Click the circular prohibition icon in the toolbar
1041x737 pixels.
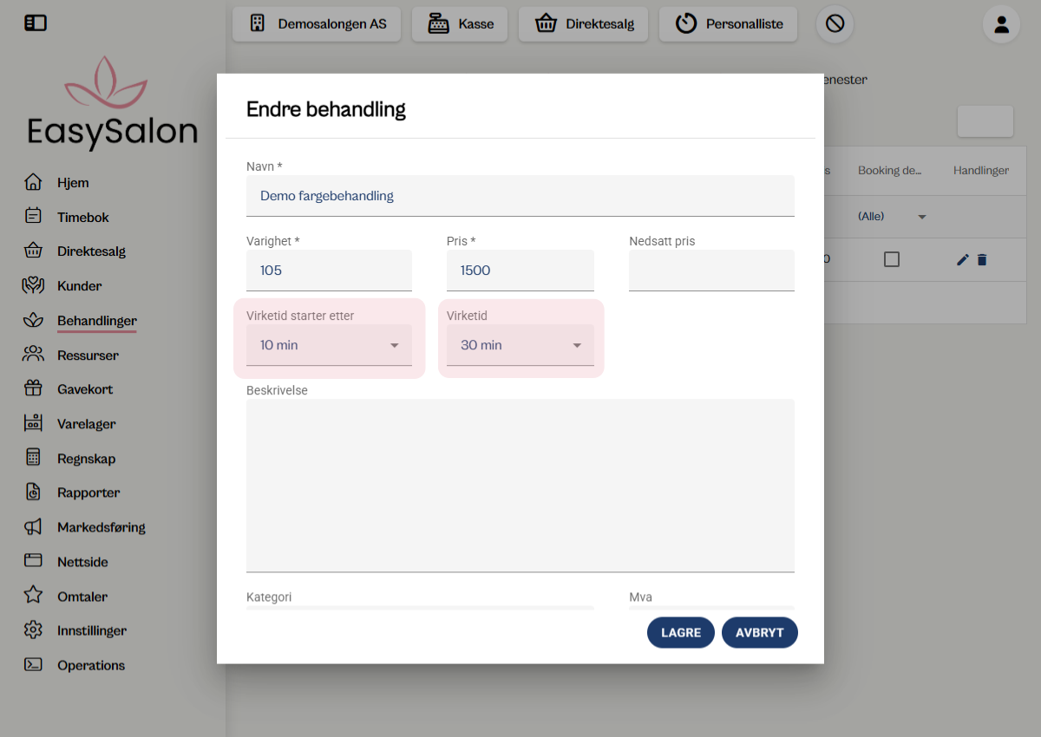(x=834, y=24)
